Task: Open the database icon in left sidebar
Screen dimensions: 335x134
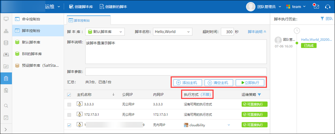Action: coord(6,43)
